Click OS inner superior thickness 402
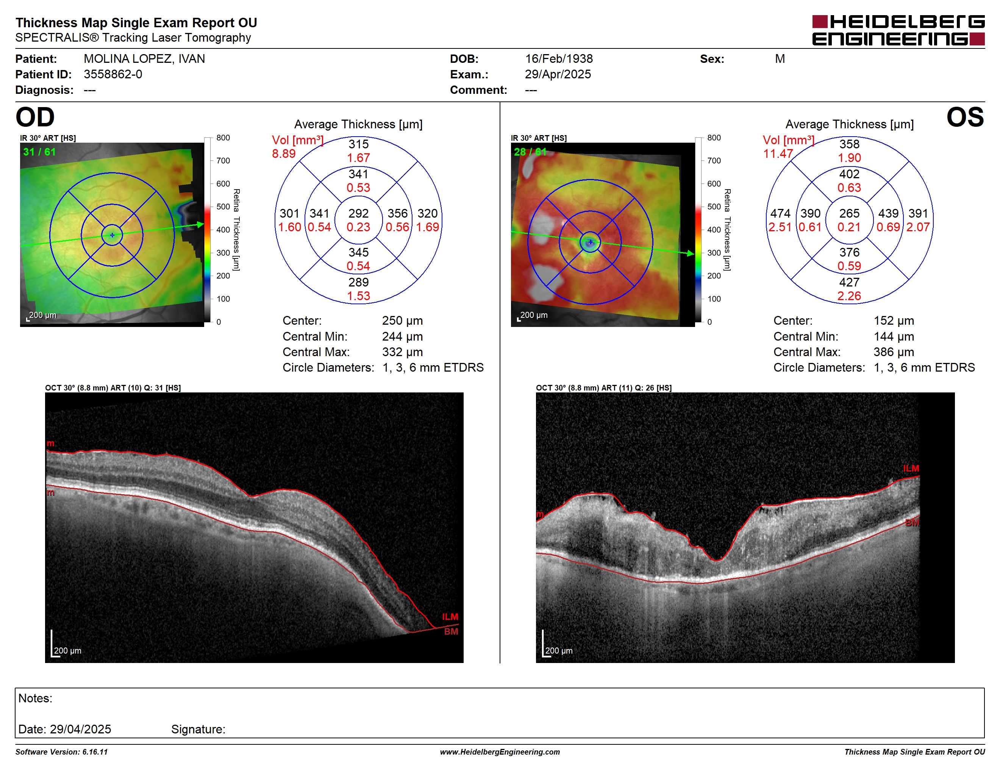 pos(849,174)
